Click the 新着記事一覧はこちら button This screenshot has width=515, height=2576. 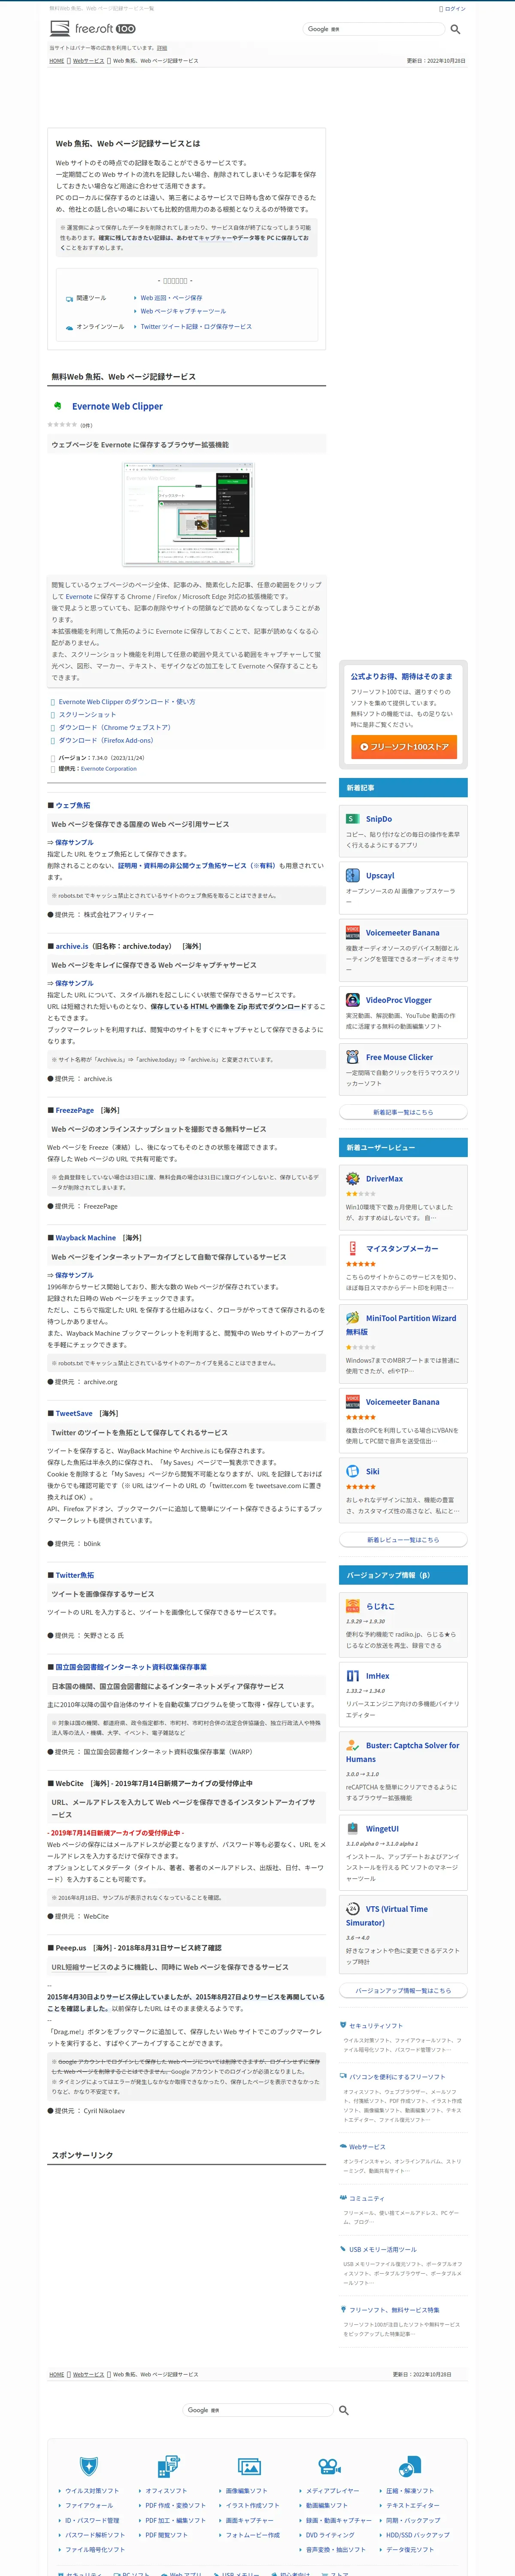click(403, 1112)
